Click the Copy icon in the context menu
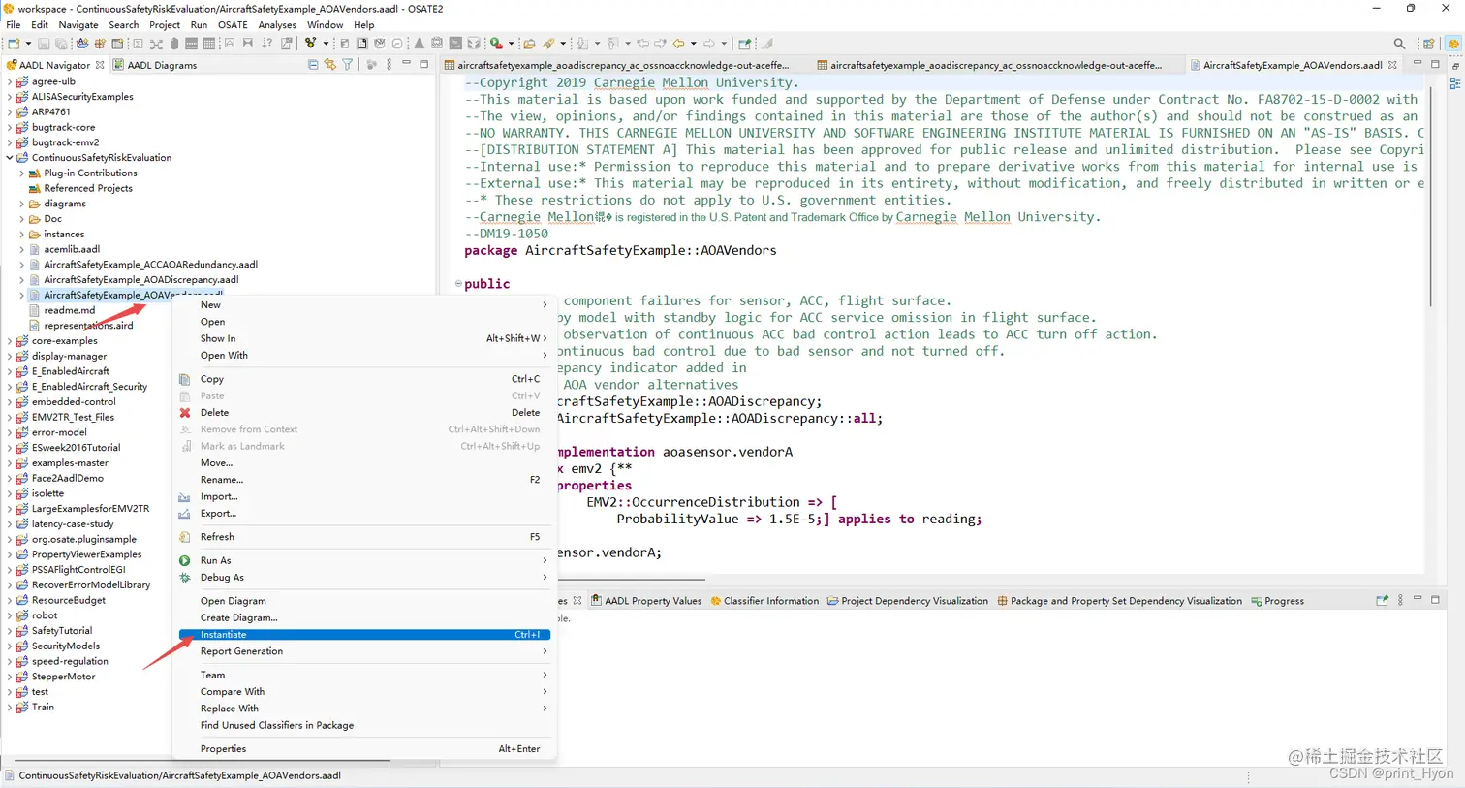This screenshot has width=1465, height=788. (x=185, y=379)
